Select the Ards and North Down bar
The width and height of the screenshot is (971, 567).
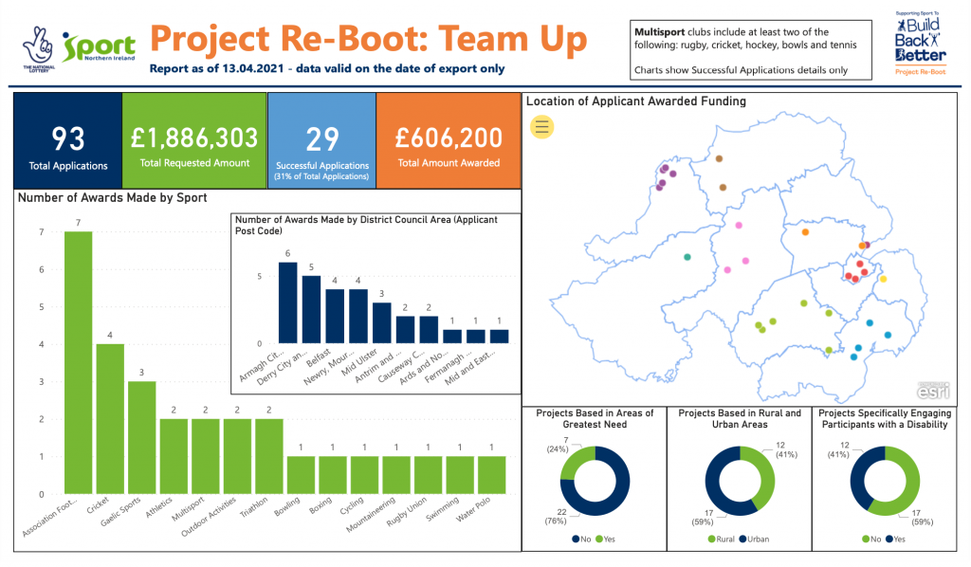click(452, 336)
